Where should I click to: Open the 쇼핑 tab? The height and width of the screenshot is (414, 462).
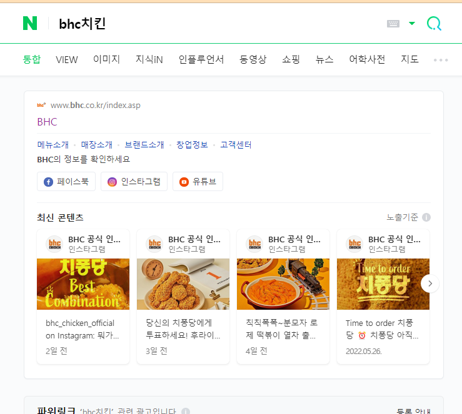pos(291,59)
